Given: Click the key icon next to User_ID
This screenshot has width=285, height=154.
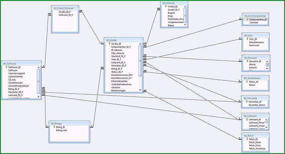Looking at the screenshot, I should (247, 39).
